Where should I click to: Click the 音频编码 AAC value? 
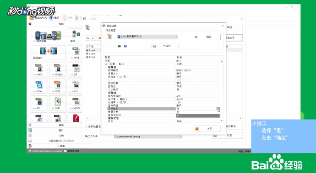click(x=178, y=96)
